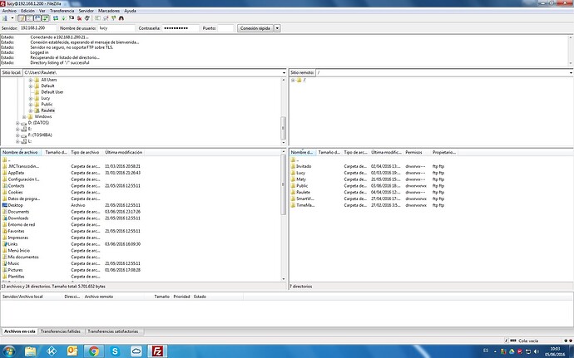Expand the remote root / folder
This screenshot has height=358, width=574.
[293, 80]
